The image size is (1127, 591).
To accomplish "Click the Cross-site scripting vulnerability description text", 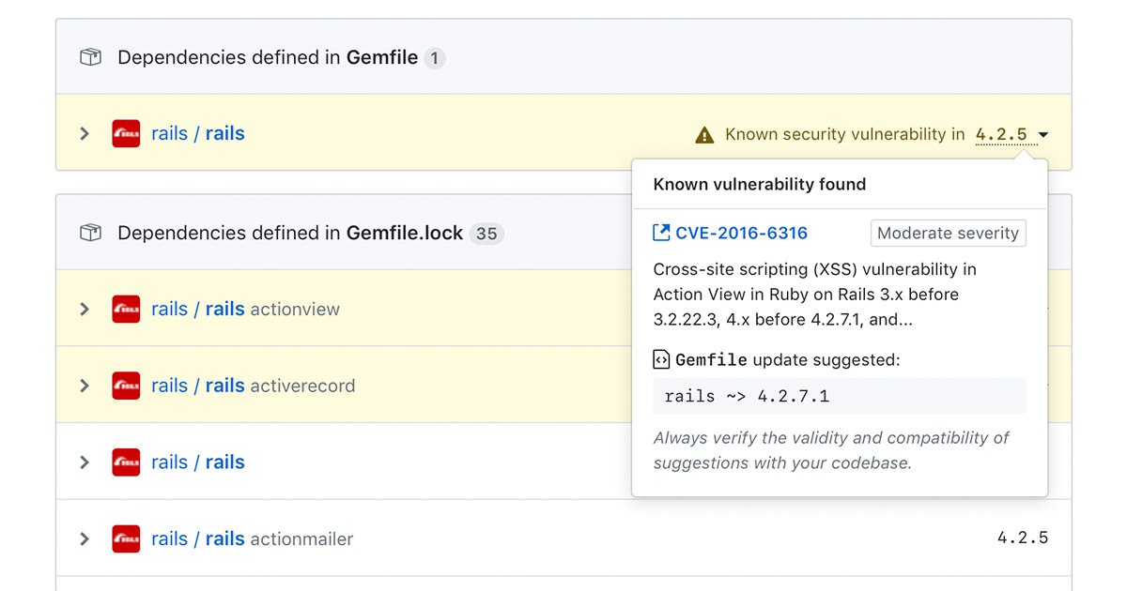I will point(815,295).
